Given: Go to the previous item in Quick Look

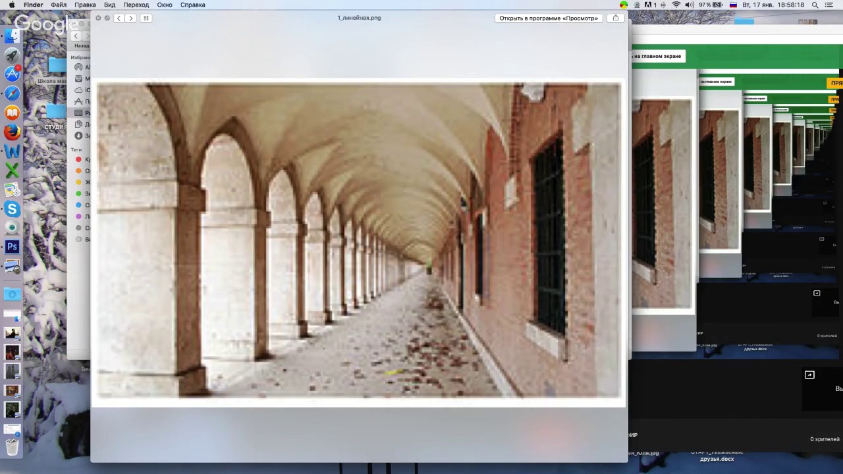Looking at the screenshot, I should click(x=119, y=18).
